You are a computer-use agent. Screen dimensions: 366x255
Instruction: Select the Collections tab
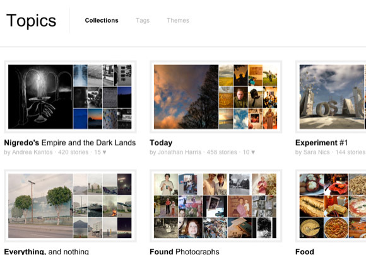[x=102, y=21]
